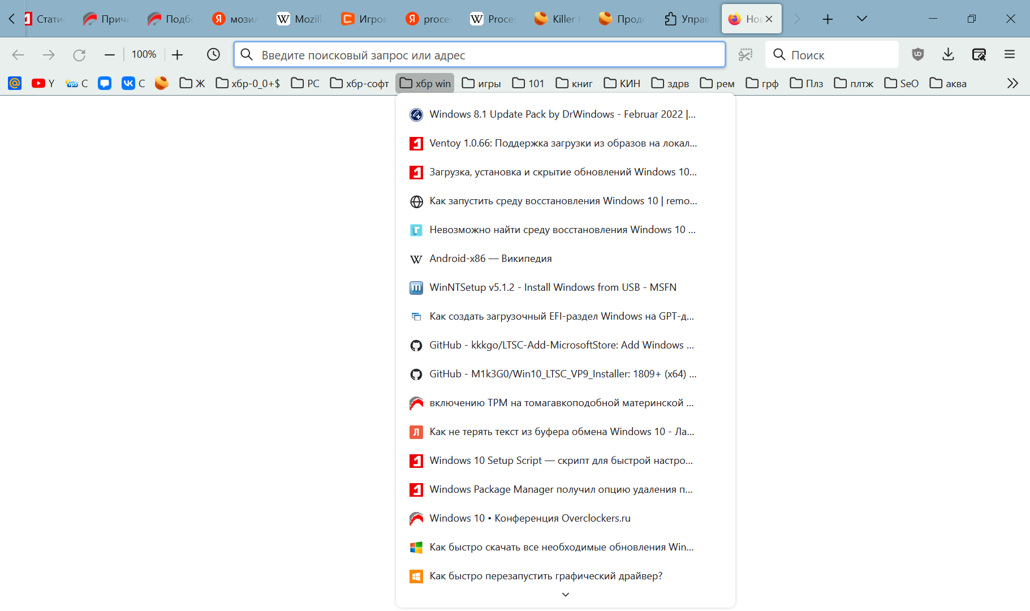The height and width of the screenshot is (611, 1030).
Task: Open the uBlock shield extension icon
Action: pyautogui.click(x=918, y=54)
